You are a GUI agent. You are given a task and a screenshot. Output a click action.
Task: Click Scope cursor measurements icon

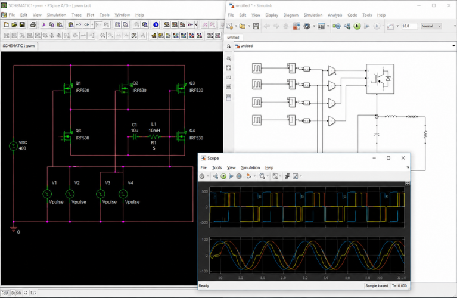[296, 176]
